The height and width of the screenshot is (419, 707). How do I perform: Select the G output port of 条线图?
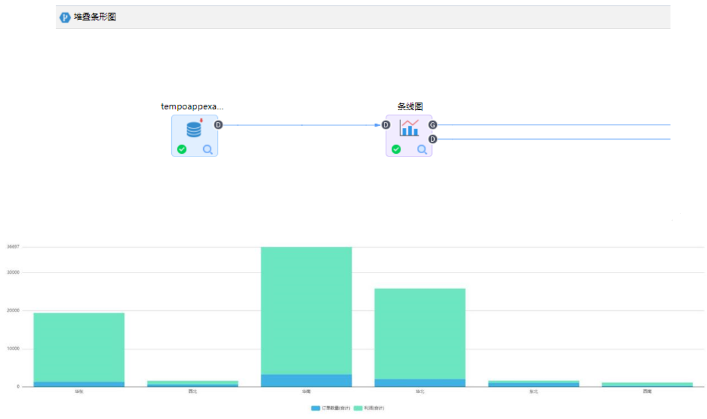433,125
